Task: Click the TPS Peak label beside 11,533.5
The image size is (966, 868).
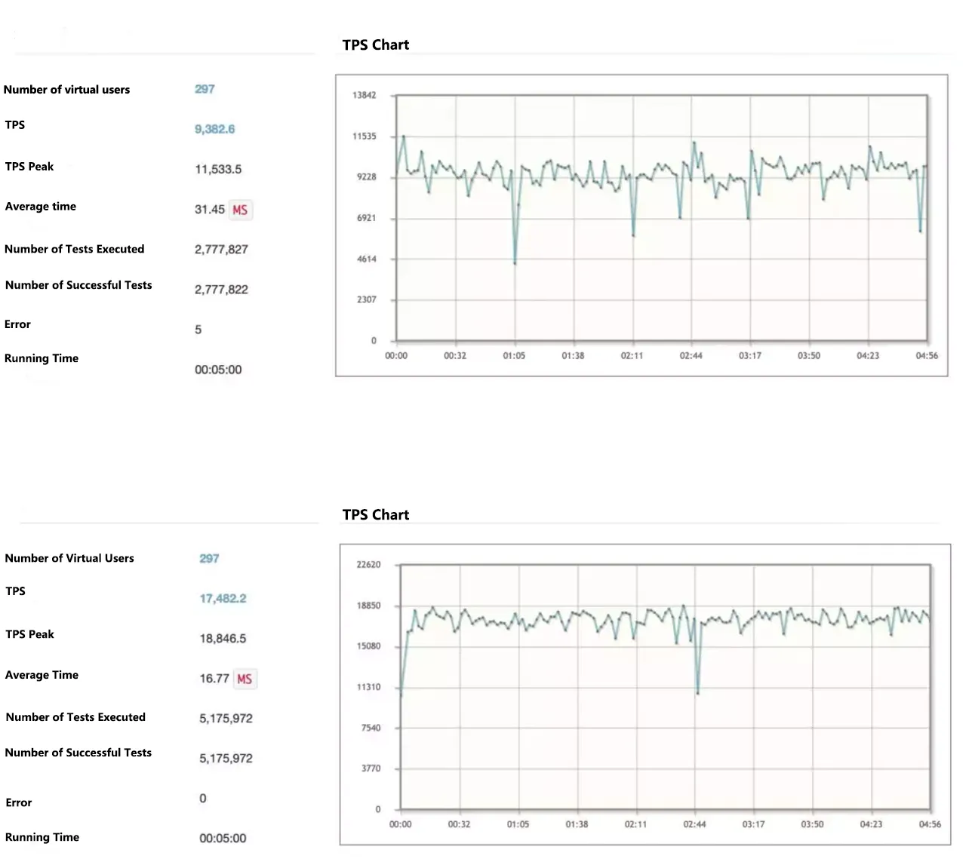Action: coord(29,167)
